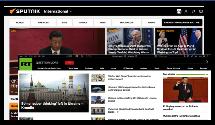Viewport: 215px width, 125px height.
Task: Click the RT News App icon
Action: [x=156, y=56]
